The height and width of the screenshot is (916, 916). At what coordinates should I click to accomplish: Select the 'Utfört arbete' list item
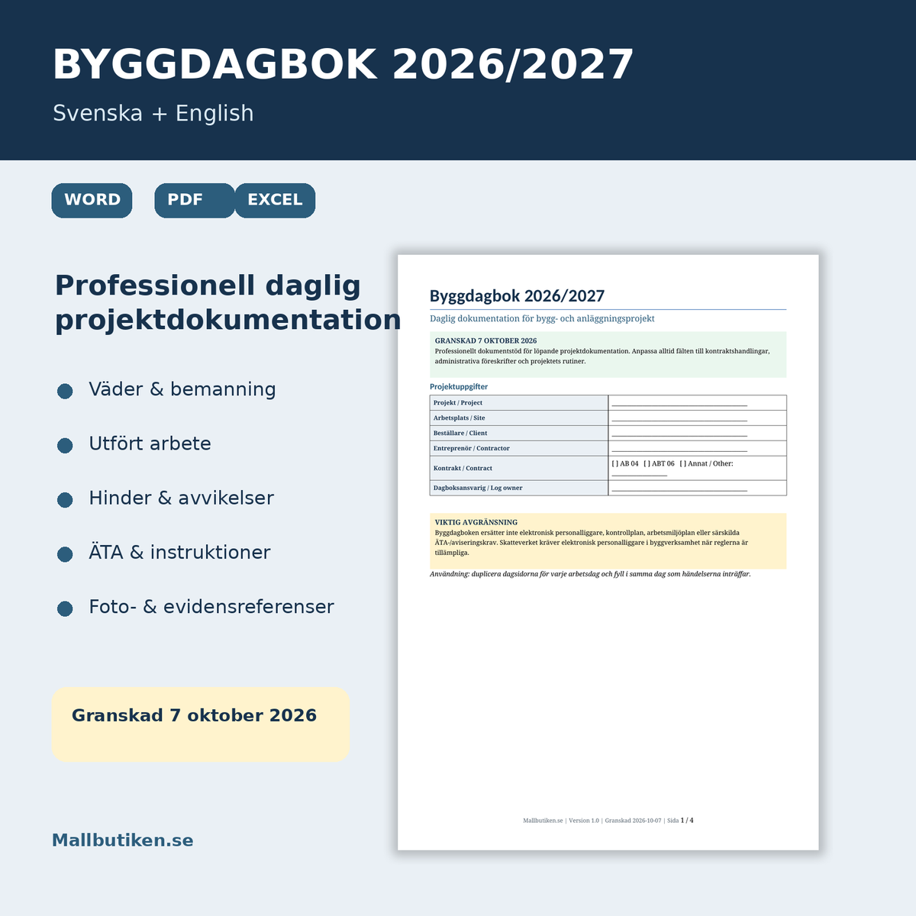pos(150,443)
